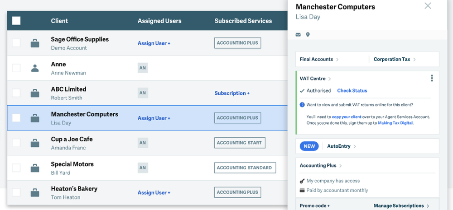Select client name Sage Office Supplies

[x=80, y=39]
